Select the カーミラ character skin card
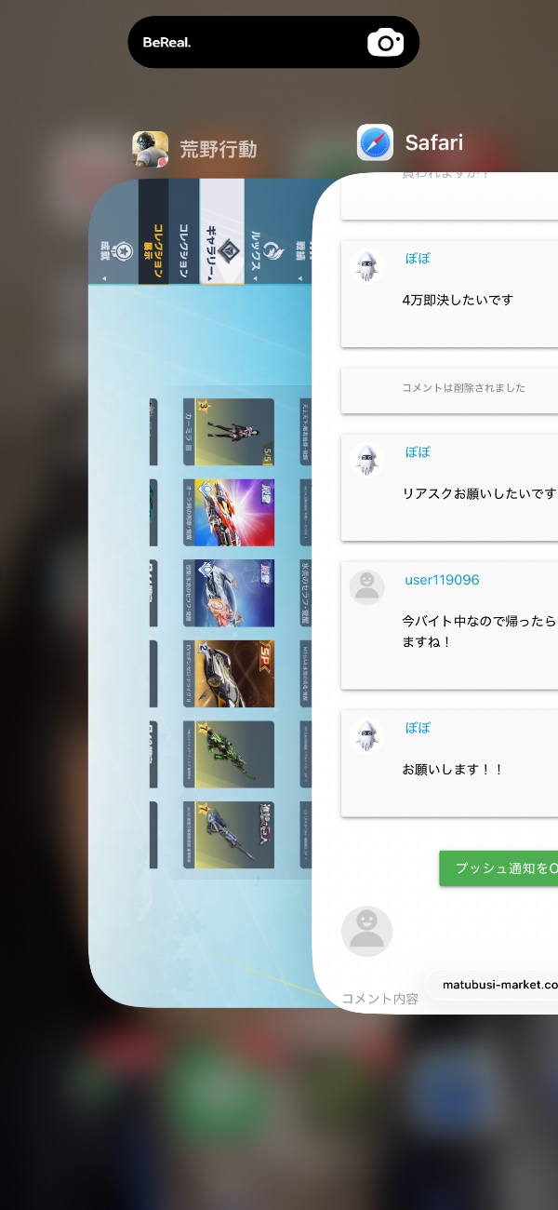Image resolution: width=558 pixels, height=1210 pixels. tap(228, 432)
